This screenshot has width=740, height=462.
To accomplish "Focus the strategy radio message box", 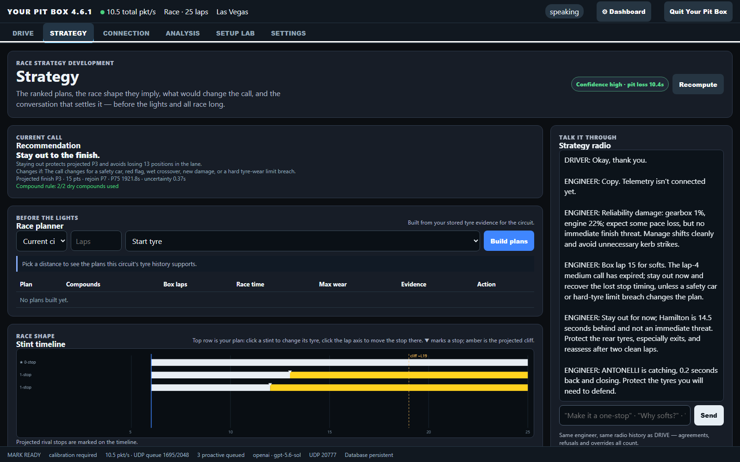I will point(624,415).
